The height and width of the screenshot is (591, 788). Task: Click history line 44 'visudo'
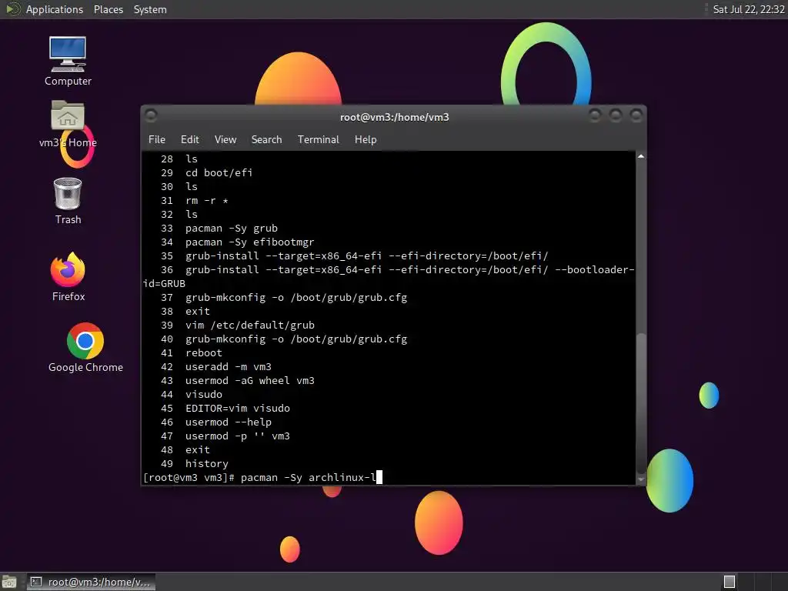(203, 395)
